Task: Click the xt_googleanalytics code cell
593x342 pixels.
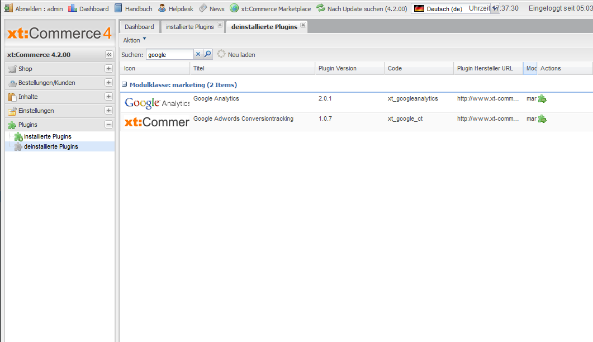Action: 412,98
